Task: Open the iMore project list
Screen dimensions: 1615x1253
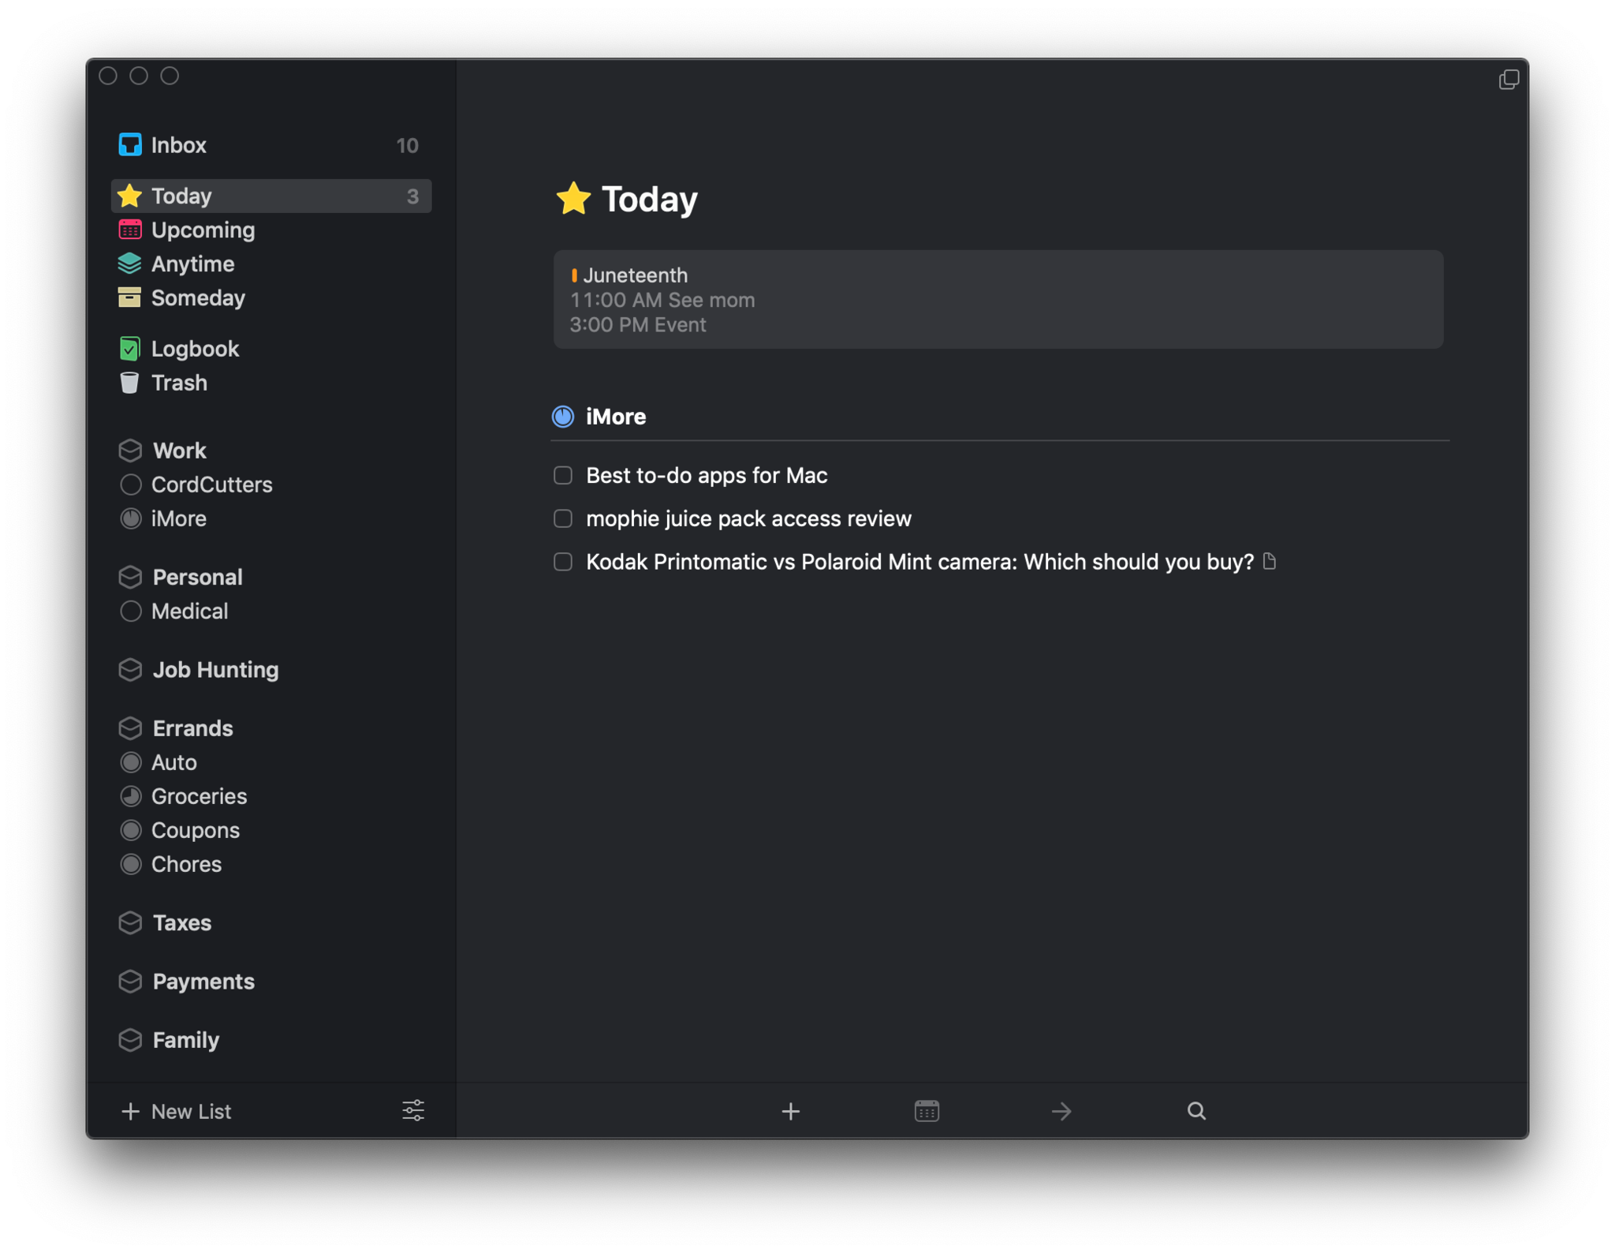Action: [181, 518]
